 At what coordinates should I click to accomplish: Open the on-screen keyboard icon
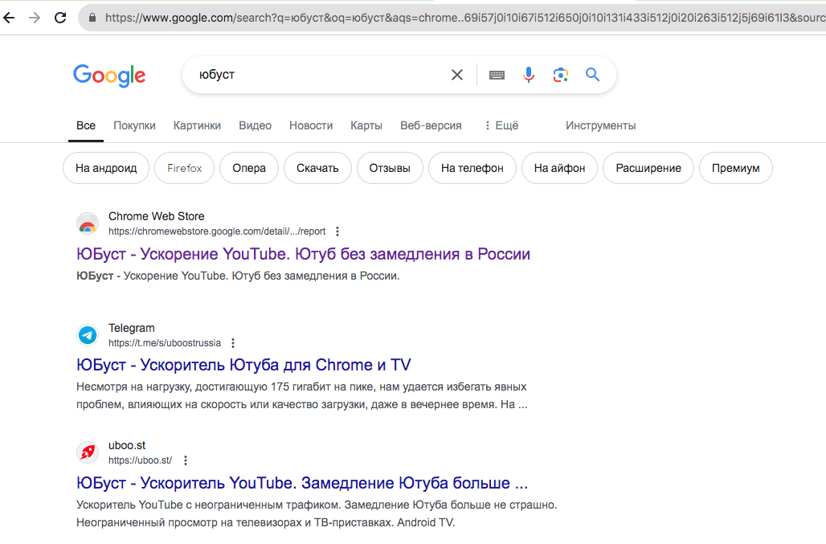[497, 75]
